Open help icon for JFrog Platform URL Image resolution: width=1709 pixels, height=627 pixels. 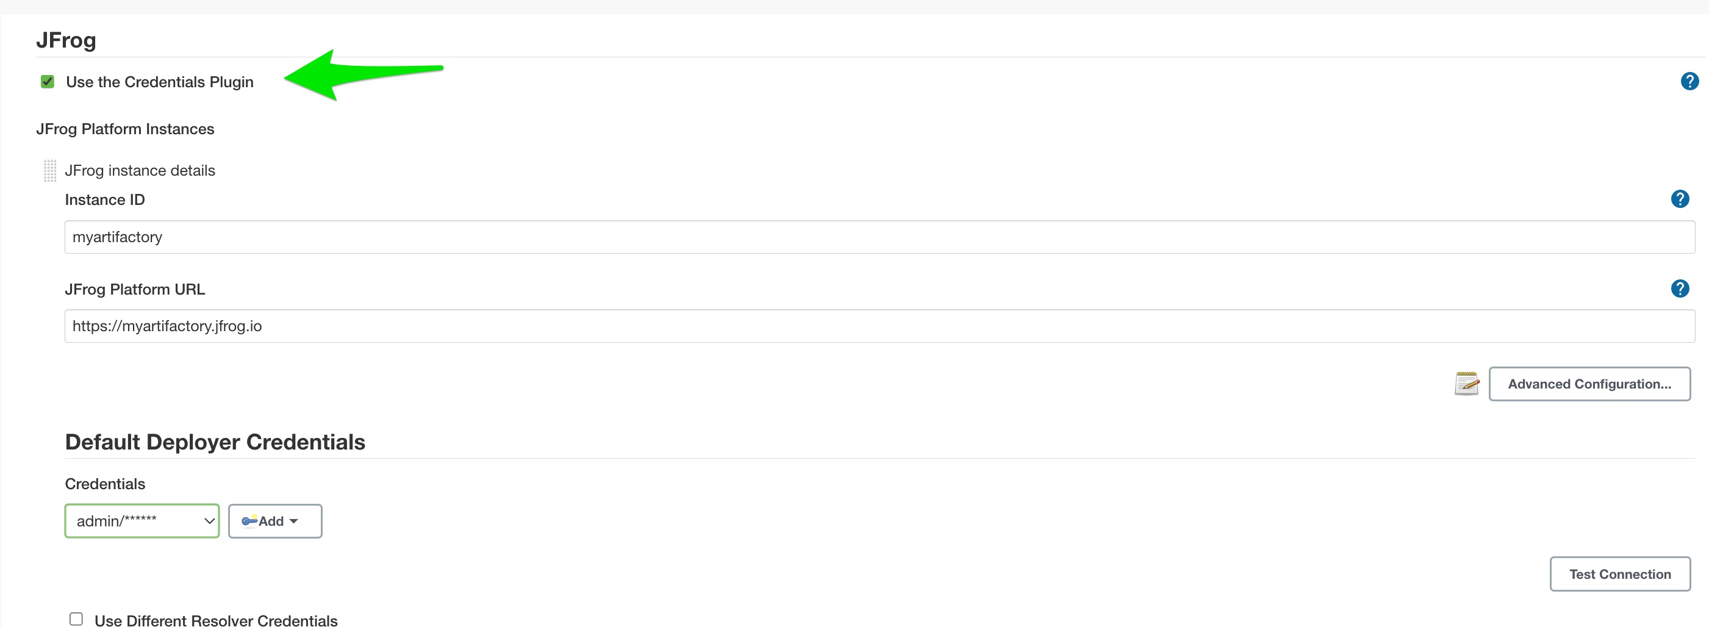point(1679,288)
